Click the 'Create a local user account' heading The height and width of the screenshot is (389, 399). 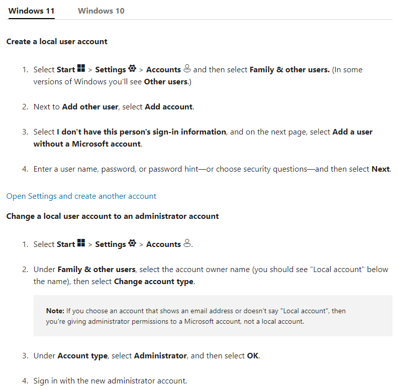57,42
